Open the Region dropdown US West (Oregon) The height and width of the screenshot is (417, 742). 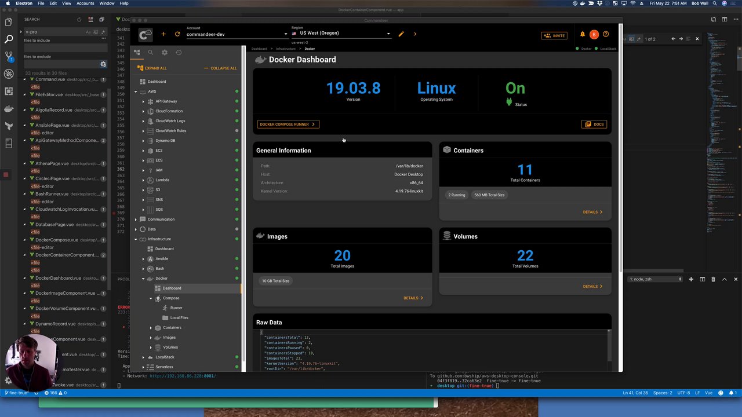point(341,34)
